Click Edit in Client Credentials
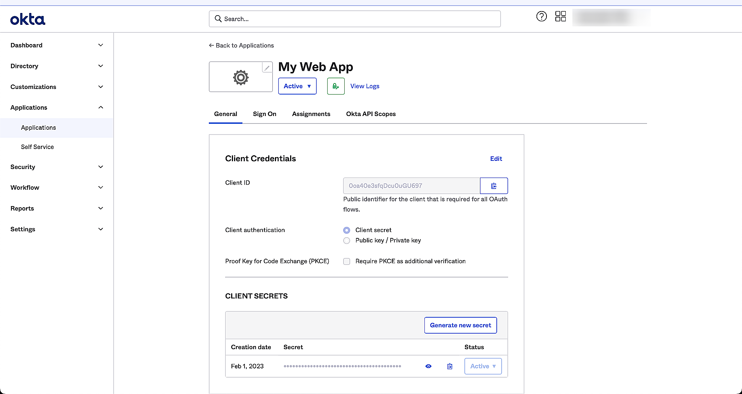This screenshot has width=742, height=394. coord(496,159)
